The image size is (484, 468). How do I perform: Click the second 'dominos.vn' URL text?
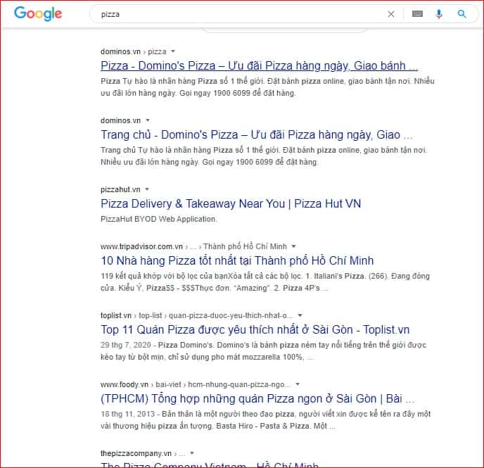120,120
